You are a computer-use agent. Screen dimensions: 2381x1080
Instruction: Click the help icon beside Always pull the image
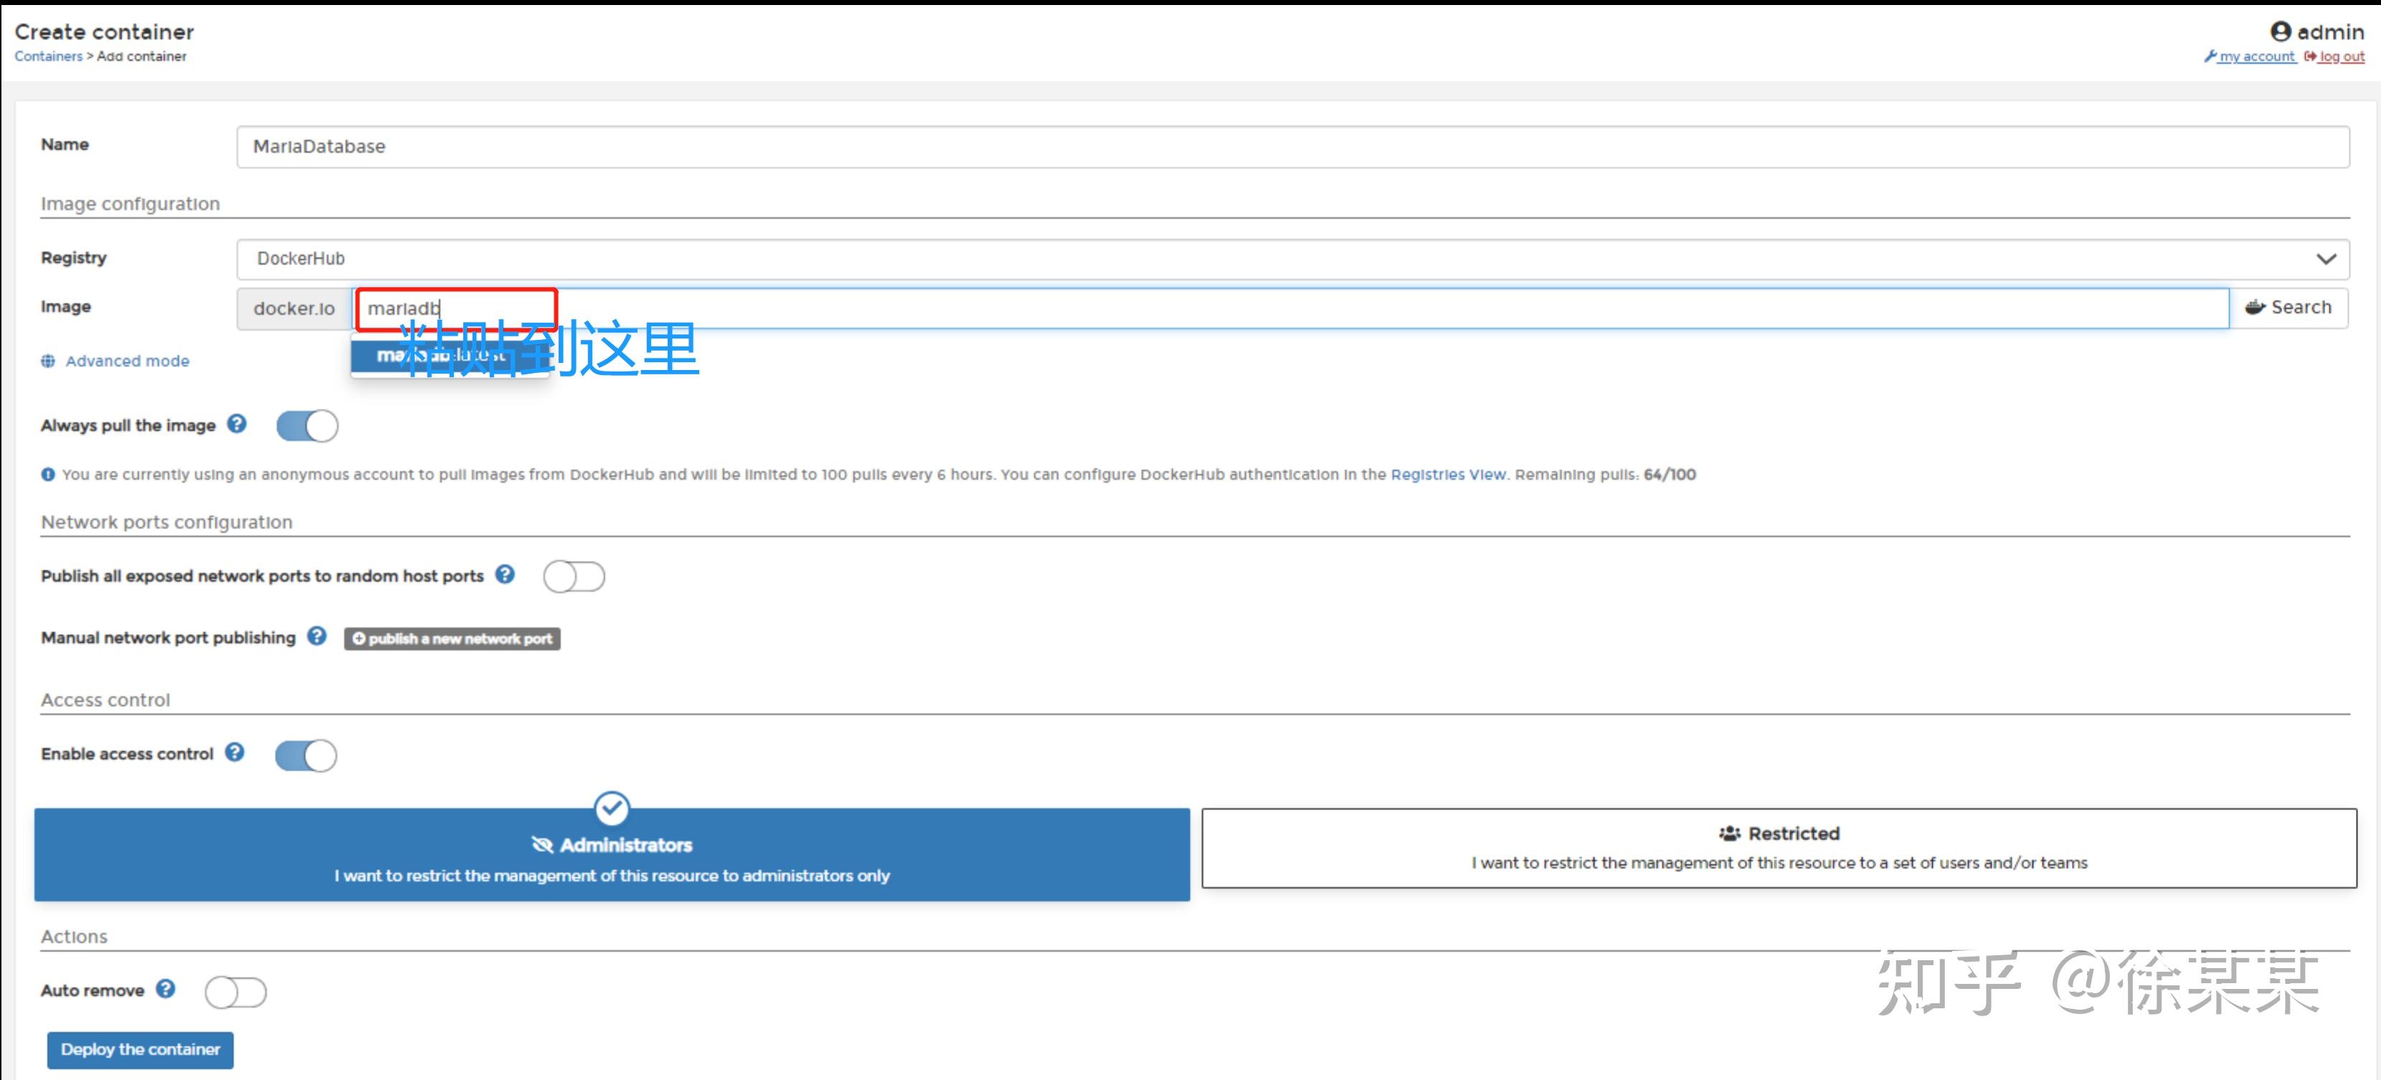[x=237, y=424]
